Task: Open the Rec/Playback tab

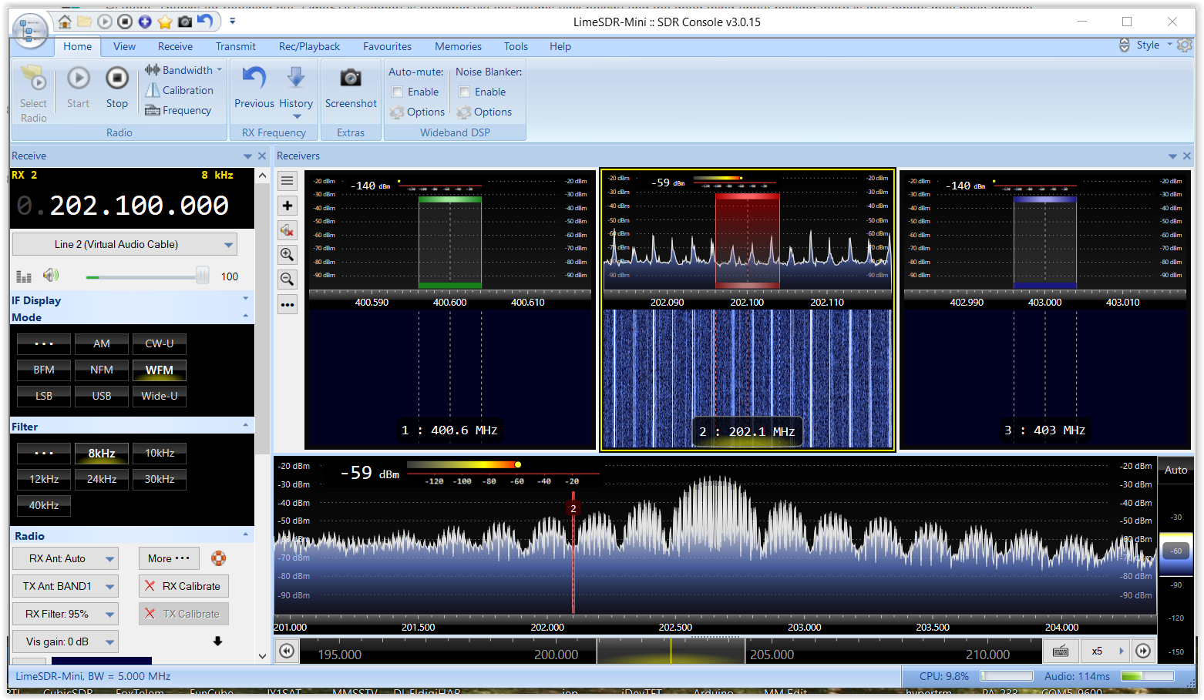Action: 309,46
